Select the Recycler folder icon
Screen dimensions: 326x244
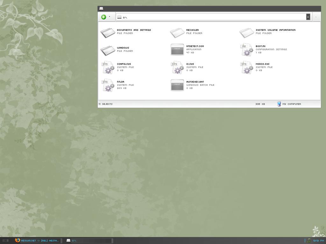click(177, 32)
